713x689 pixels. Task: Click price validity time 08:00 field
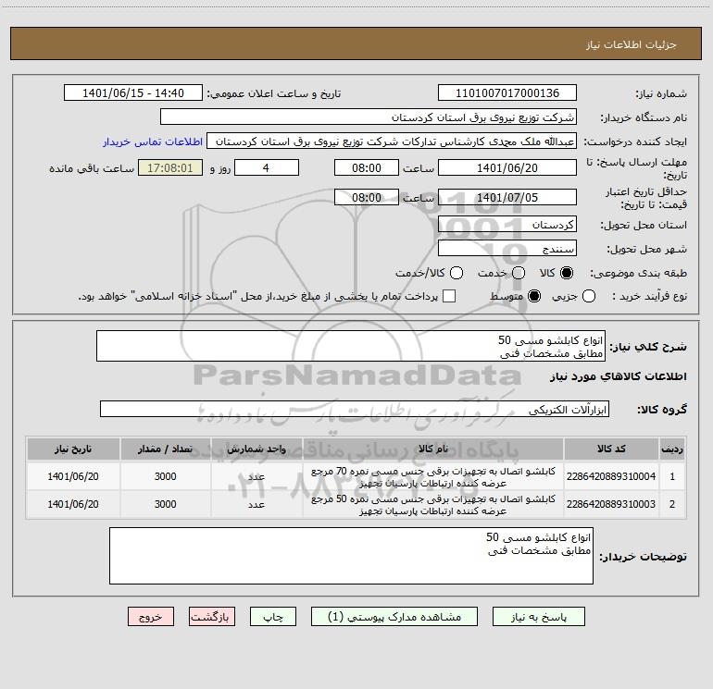click(x=367, y=197)
